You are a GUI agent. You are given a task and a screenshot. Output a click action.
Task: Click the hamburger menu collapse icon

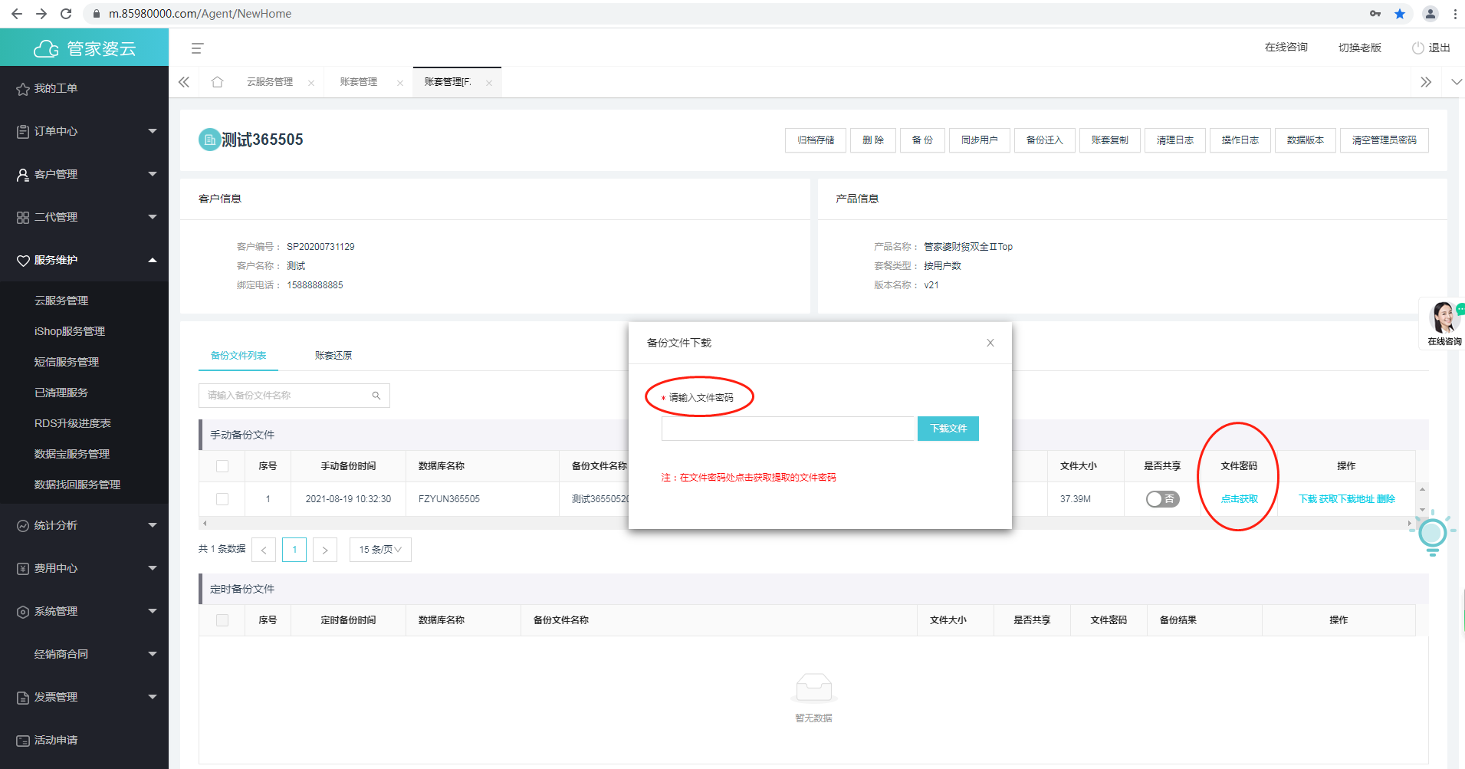(197, 48)
